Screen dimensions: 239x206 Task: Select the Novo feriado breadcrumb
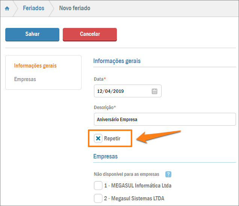click(74, 8)
